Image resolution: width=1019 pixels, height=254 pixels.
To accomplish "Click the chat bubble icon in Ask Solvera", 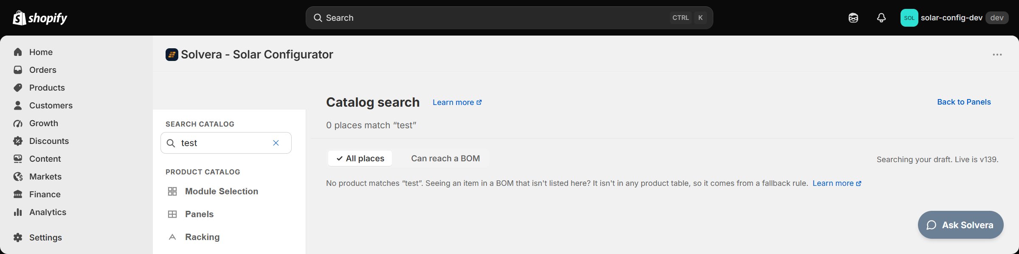I will (932, 225).
